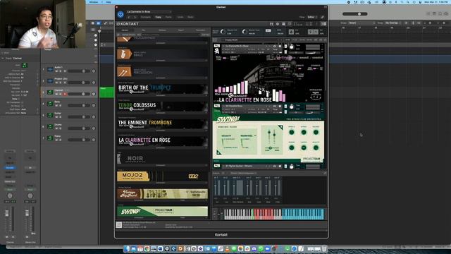The image size is (451, 254).
Task: Click the Bass track instrument icon
Action: (50, 104)
